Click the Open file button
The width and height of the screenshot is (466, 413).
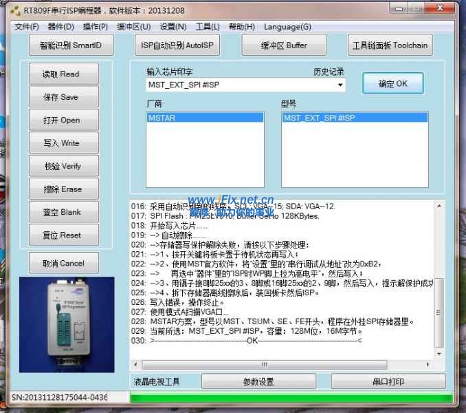click(63, 120)
